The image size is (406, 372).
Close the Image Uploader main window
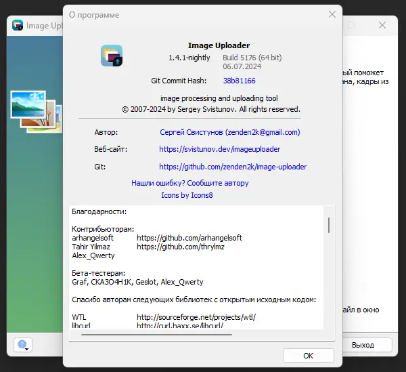382,25
